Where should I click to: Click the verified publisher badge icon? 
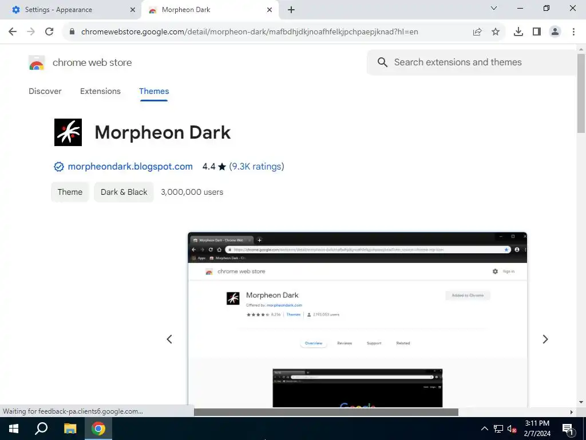(59, 167)
